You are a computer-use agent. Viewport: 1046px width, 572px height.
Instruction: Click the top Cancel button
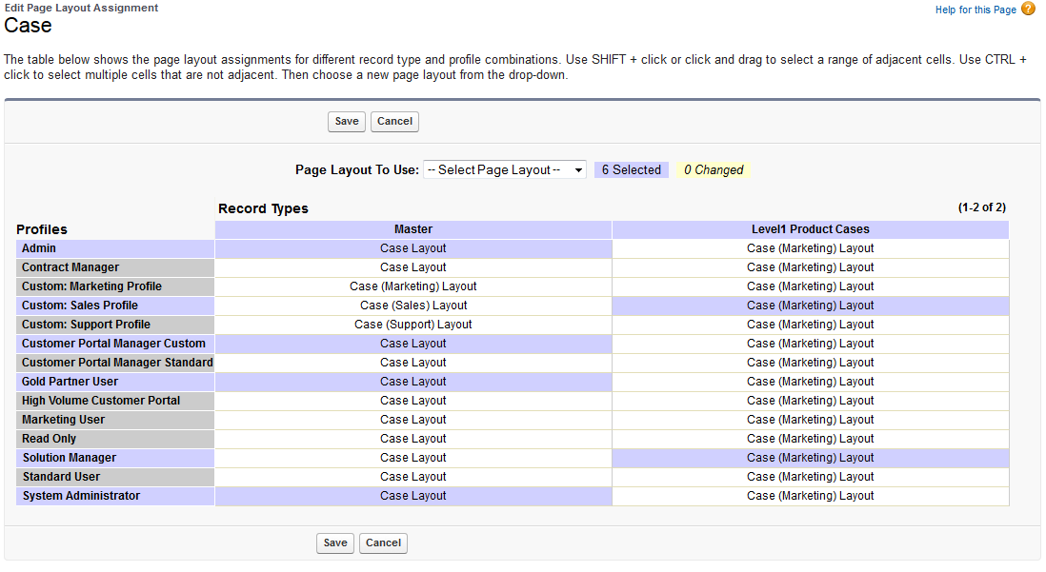(394, 121)
